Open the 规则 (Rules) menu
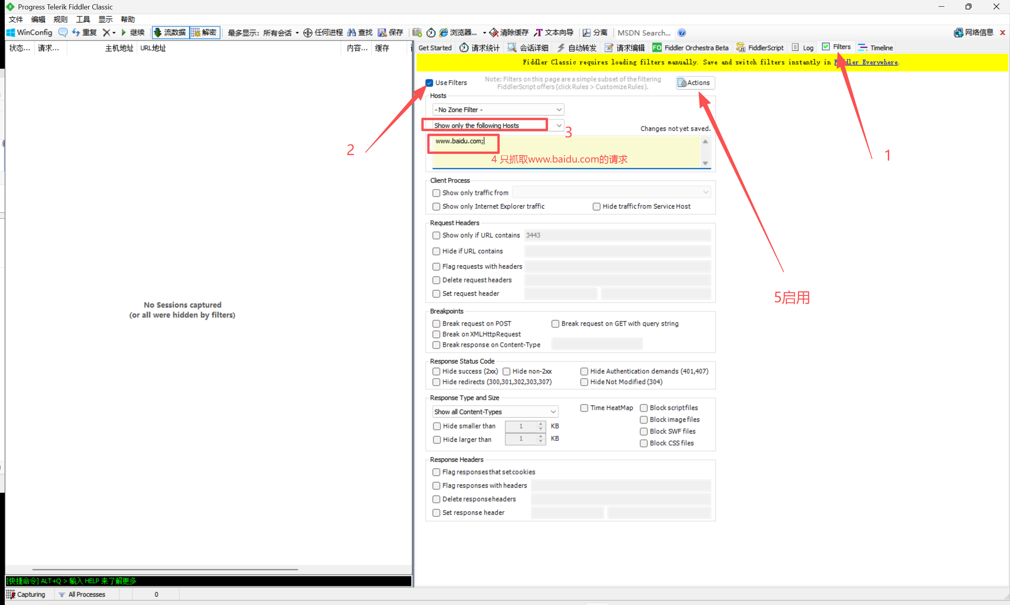The height and width of the screenshot is (605, 1010). 60,19
